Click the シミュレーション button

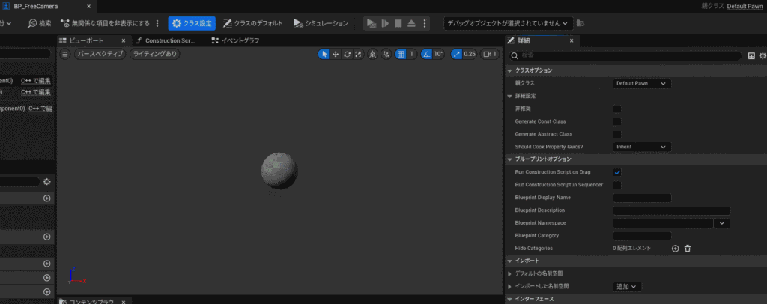pyautogui.click(x=321, y=23)
